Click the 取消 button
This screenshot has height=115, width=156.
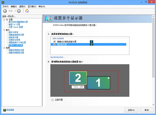pos(147,110)
